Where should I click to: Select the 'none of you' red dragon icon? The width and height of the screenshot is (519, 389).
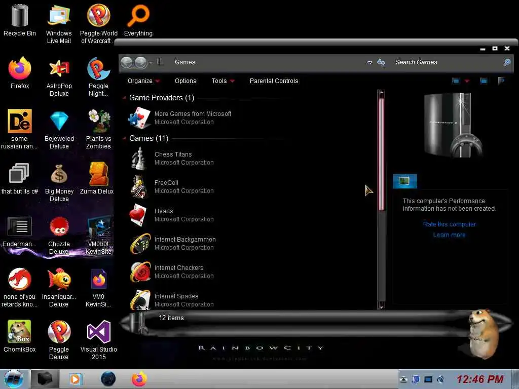[20, 280]
